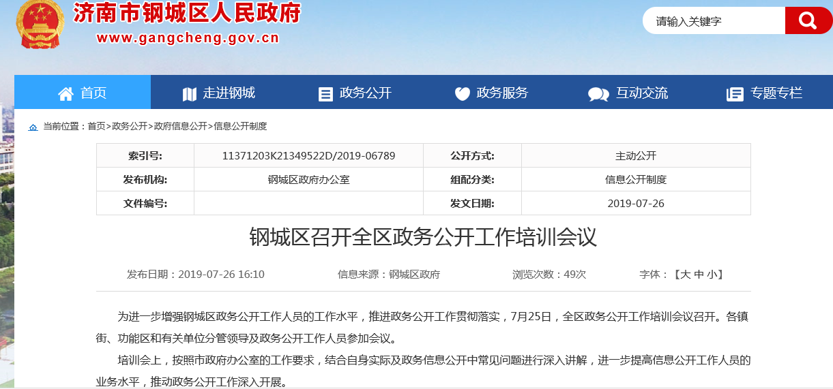Click the paragraph starting 为进一步增强钢城区

click(423, 328)
